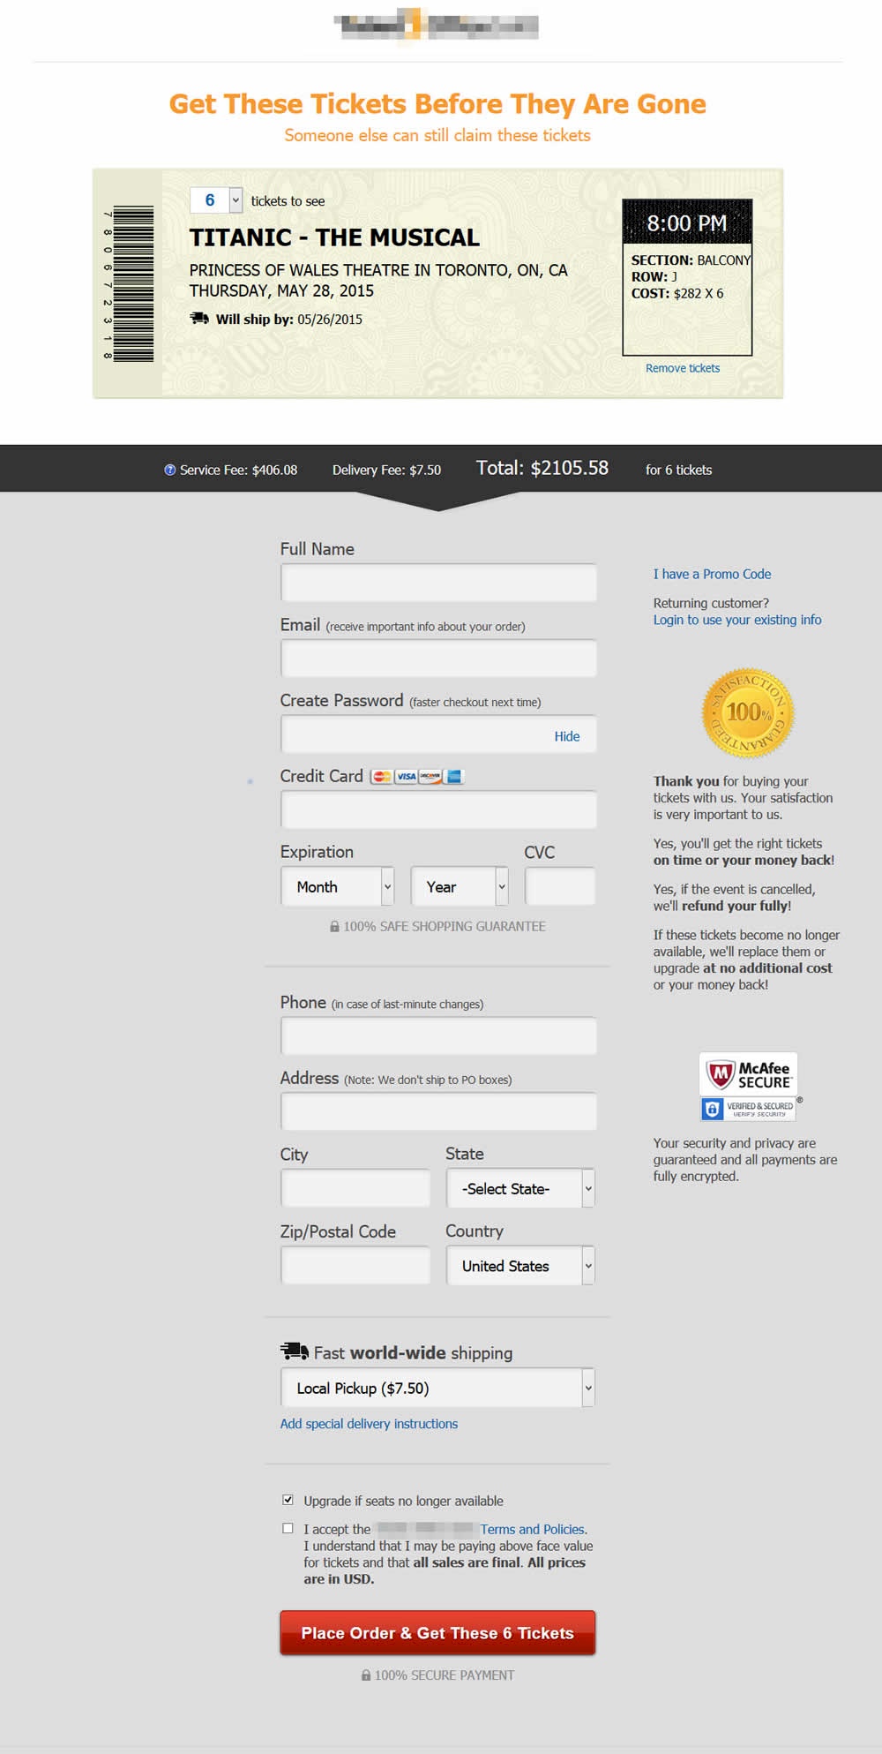Click Login to use your existing info
Screen dimensions: 882x1754
[736, 620]
